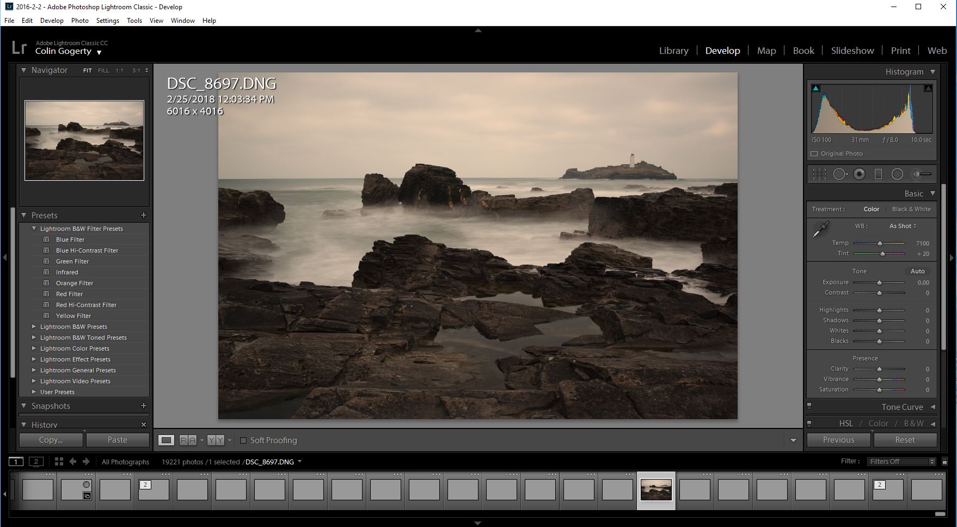Click the Auto tone button
This screenshot has height=527, width=957.
(918, 271)
